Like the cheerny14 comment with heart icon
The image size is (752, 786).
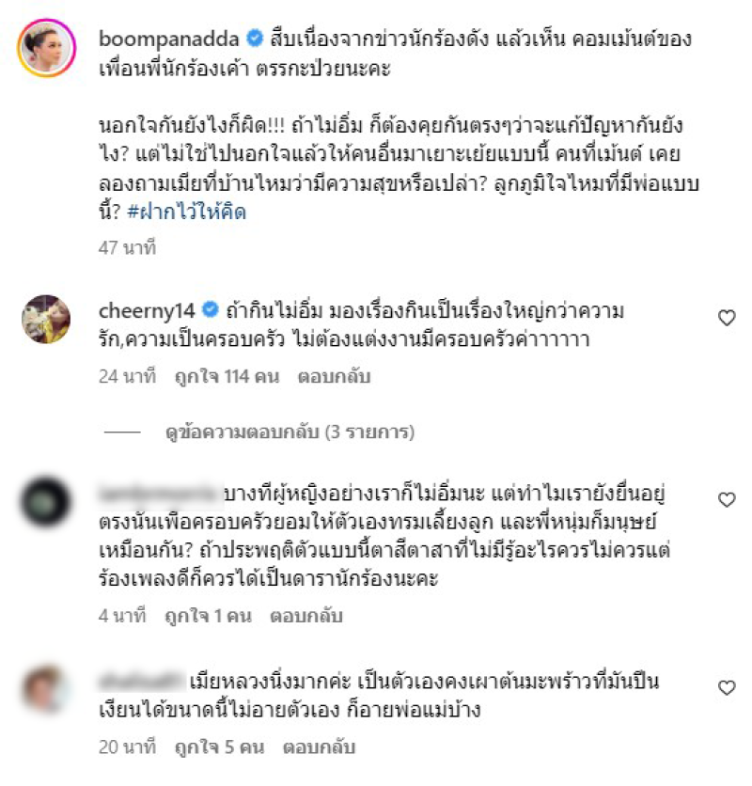[727, 318]
